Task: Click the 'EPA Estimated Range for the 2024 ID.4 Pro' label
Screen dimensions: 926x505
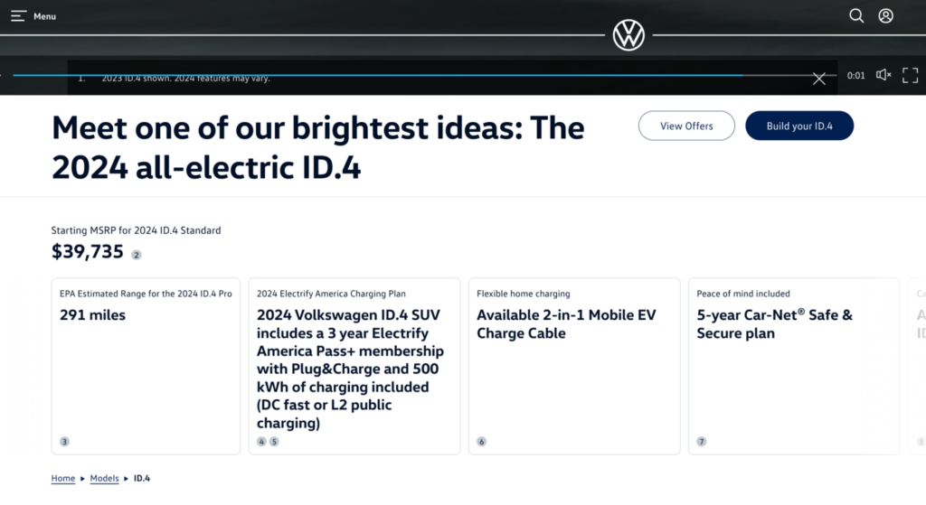Action: 146,294
